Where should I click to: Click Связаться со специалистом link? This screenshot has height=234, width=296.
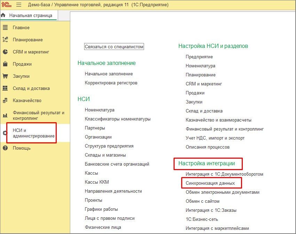114,47
